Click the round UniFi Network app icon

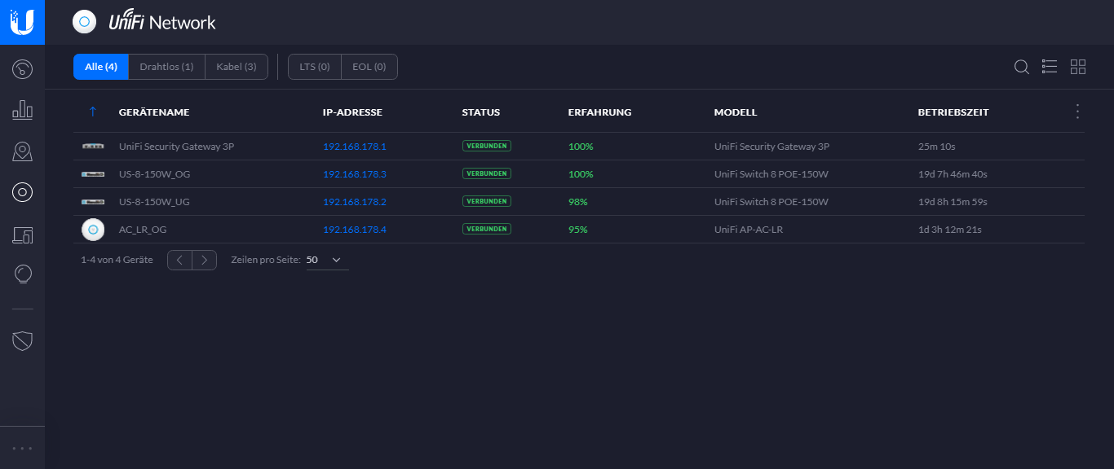click(84, 22)
